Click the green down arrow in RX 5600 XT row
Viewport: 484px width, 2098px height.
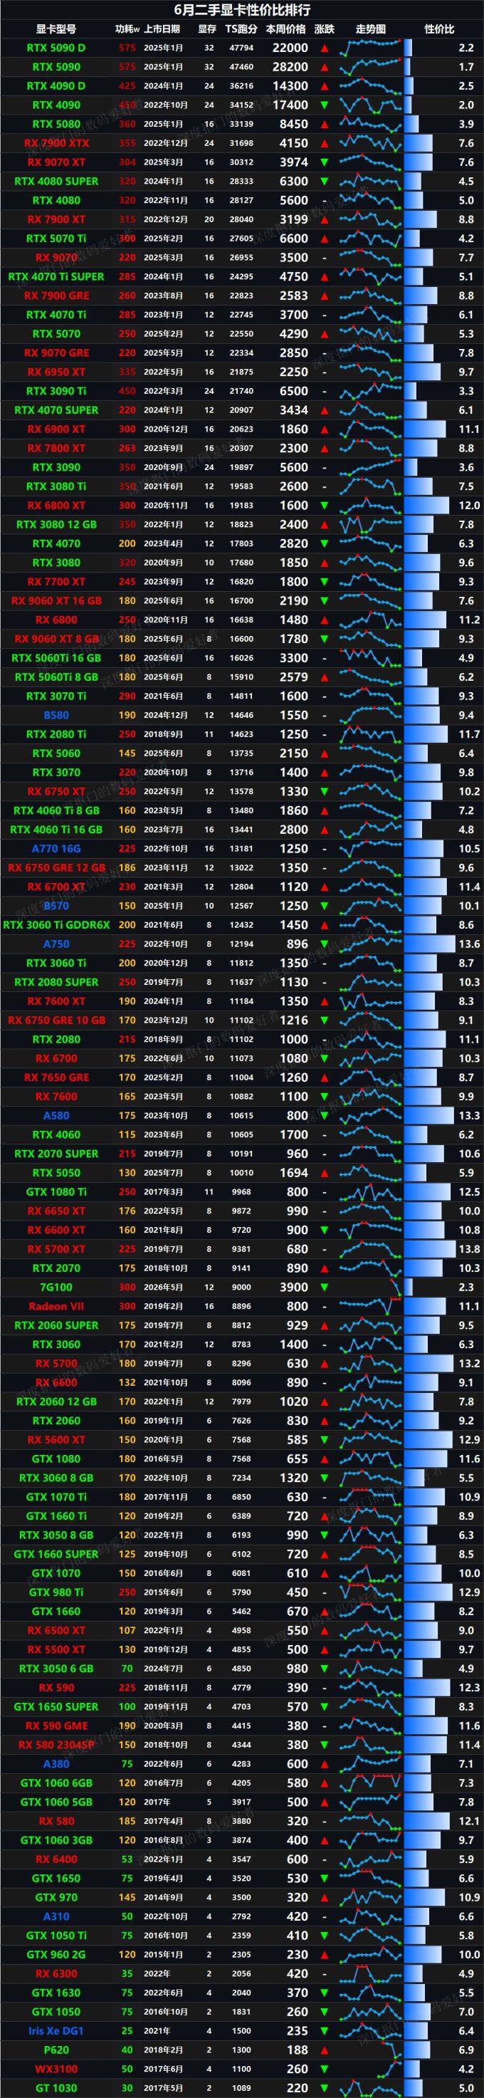(x=325, y=1440)
